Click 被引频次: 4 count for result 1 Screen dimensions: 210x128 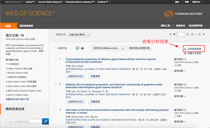click(180, 59)
